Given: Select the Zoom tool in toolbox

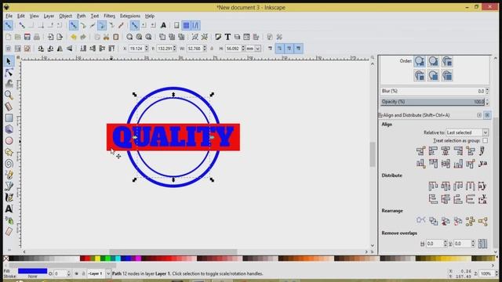Looking at the screenshot, I should click(9, 95).
